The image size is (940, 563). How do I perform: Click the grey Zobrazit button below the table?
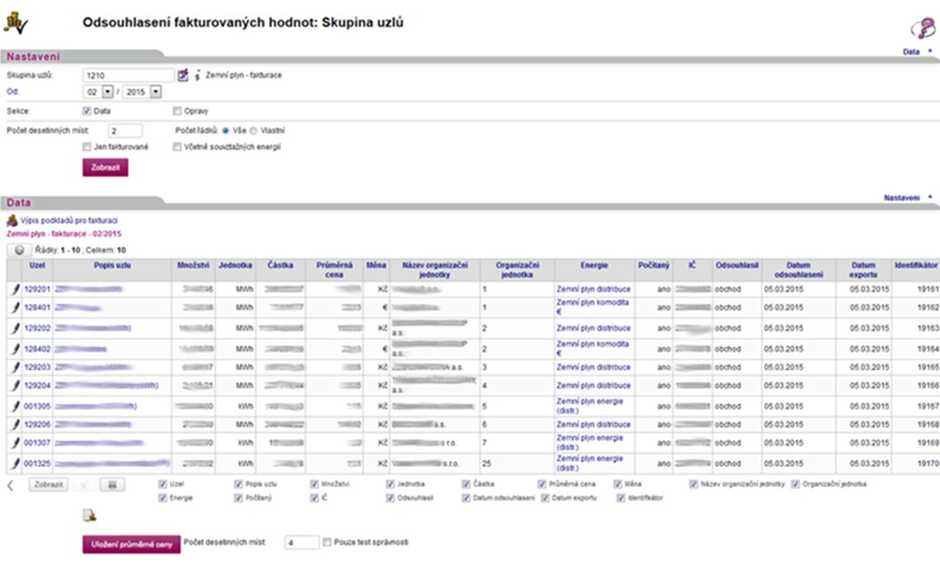(x=49, y=484)
